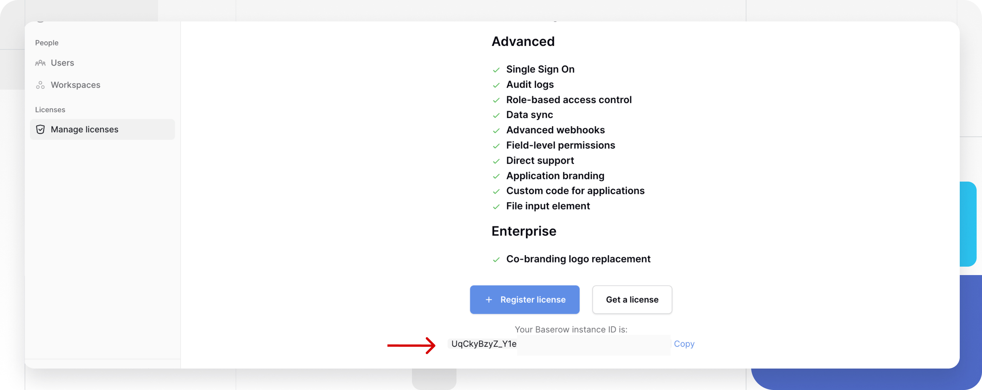The width and height of the screenshot is (982, 390).
Task: Click the shield icon beside Manage licenses
Action: (40, 129)
